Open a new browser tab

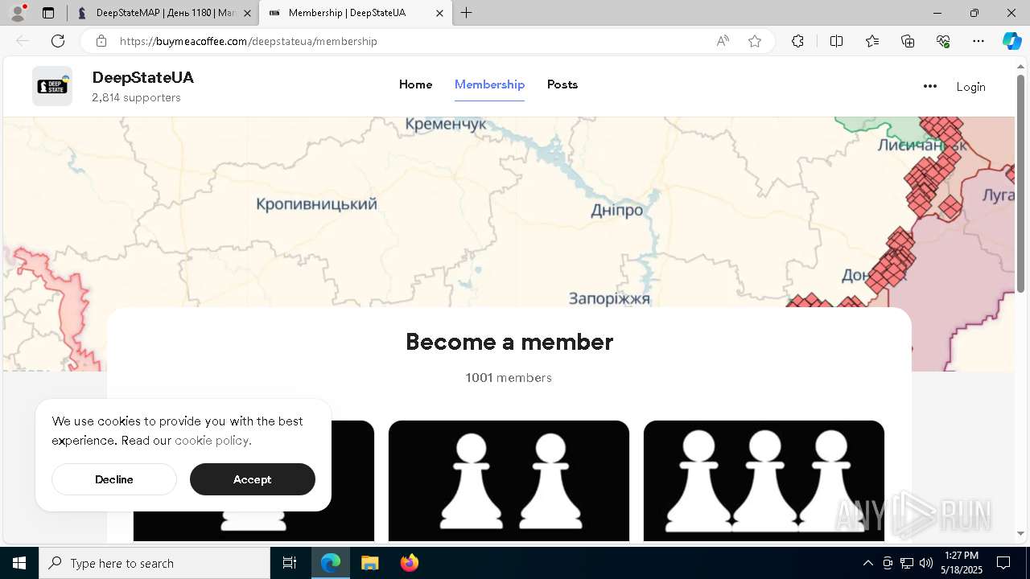coord(467,13)
